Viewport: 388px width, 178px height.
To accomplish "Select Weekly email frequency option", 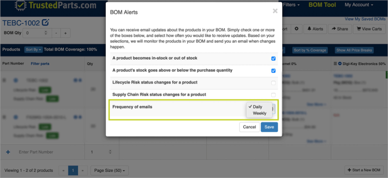I will [x=260, y=113].
